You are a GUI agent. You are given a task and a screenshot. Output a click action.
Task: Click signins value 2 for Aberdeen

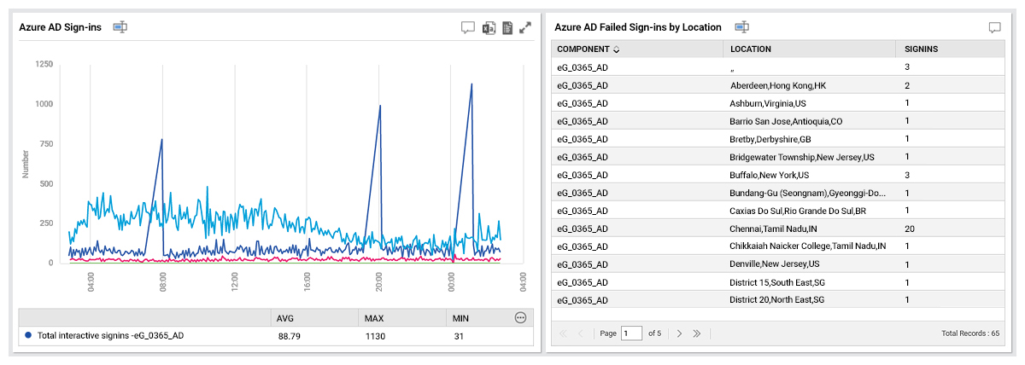[x=907, y=85]
